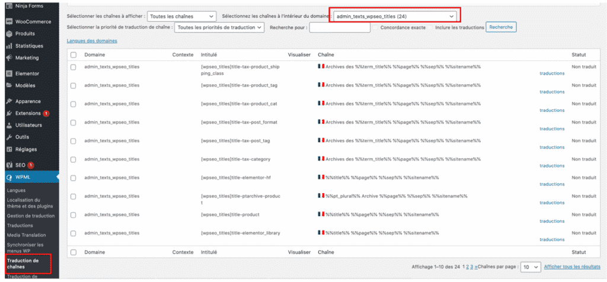Screen dimensions: 607x282
Task: Click French flag in title-tax-post_tag row
Action: click(x=321, y=141)
